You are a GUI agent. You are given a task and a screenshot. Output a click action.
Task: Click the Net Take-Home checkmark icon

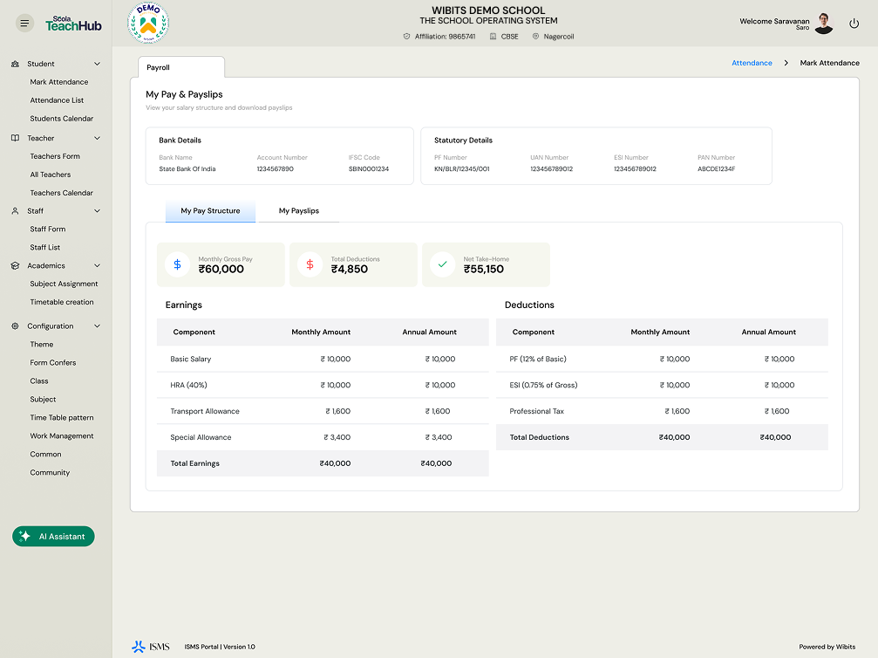click(x=443, y=264)
